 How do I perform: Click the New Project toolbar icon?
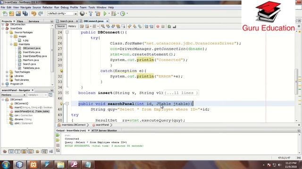[x=11, y=14]
